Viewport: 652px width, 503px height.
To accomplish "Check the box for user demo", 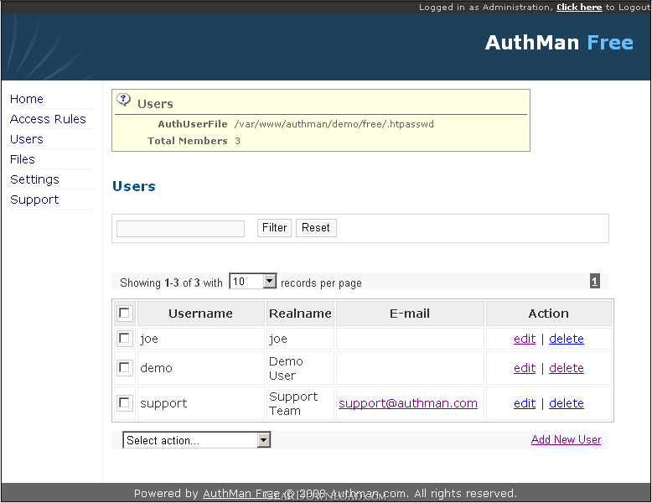I will point(124,367).
